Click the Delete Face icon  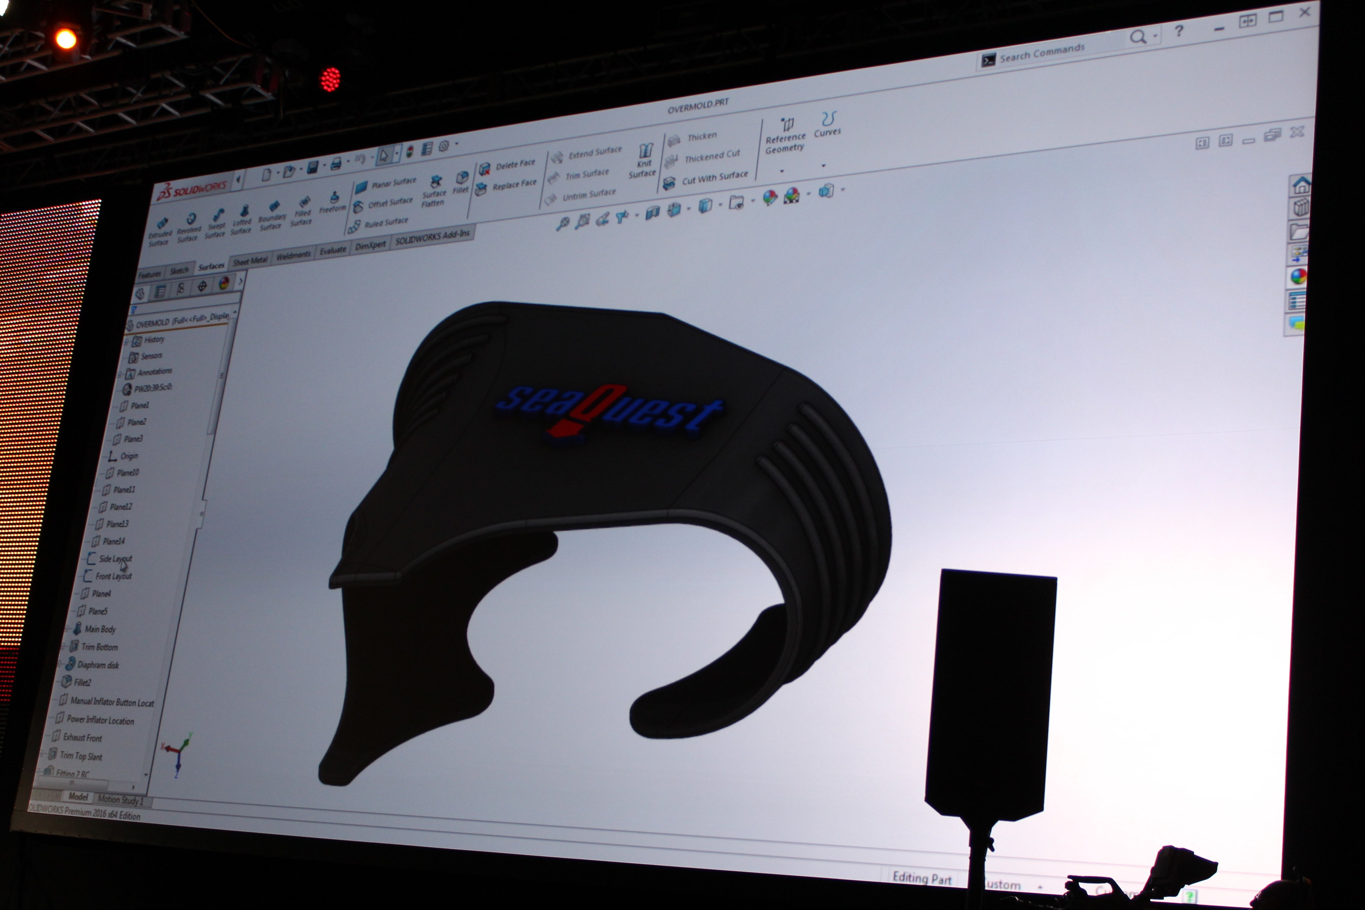484,169
